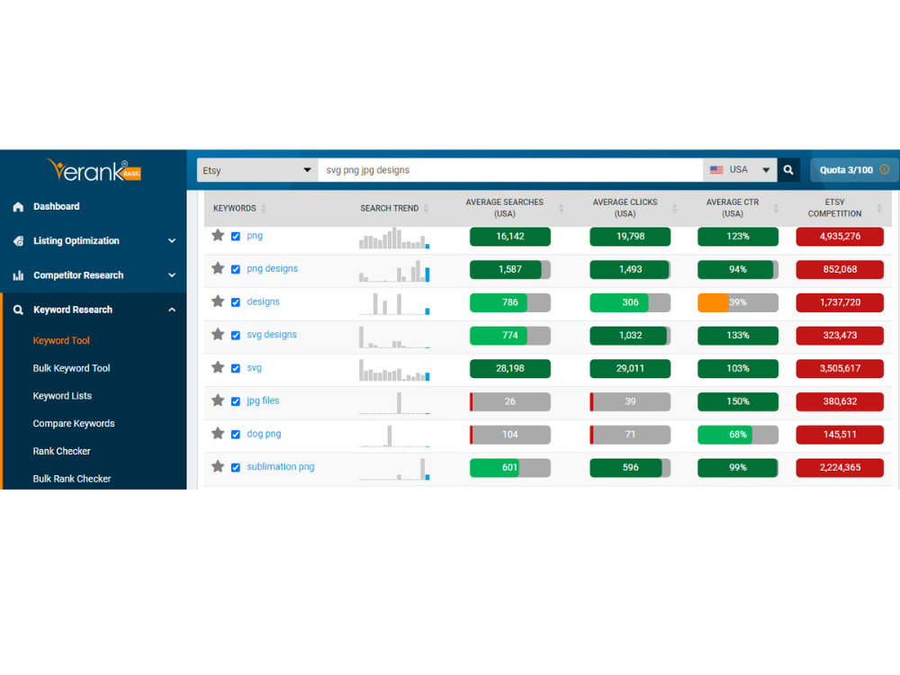Viewport: 900px width, 675px height.
Task: Sort by Average Searches column arrows
Action: (x=561, y=209)
